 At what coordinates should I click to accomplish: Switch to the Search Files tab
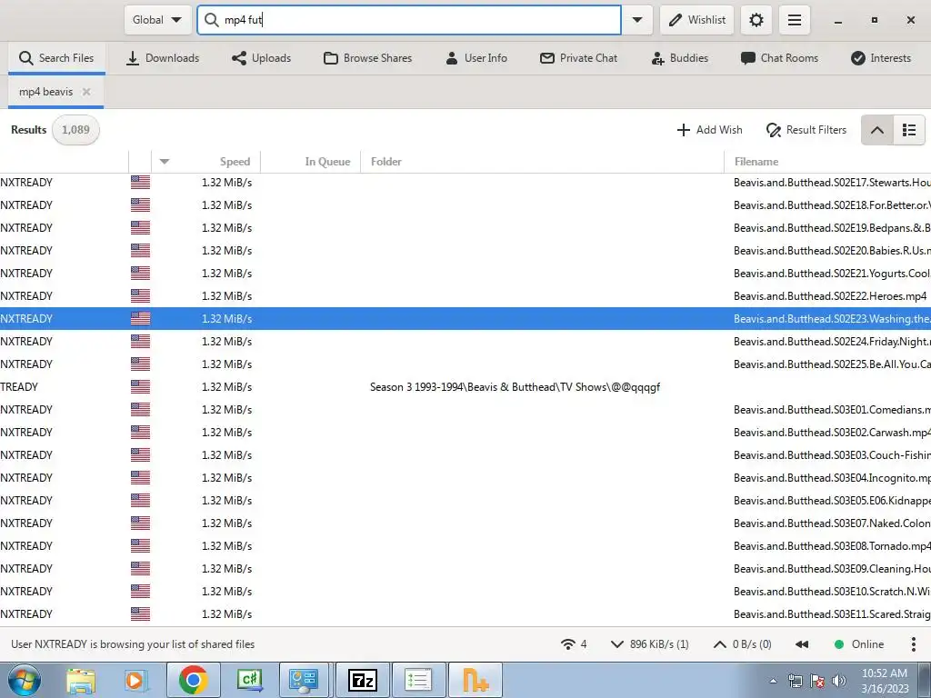(x=56, y=58)
